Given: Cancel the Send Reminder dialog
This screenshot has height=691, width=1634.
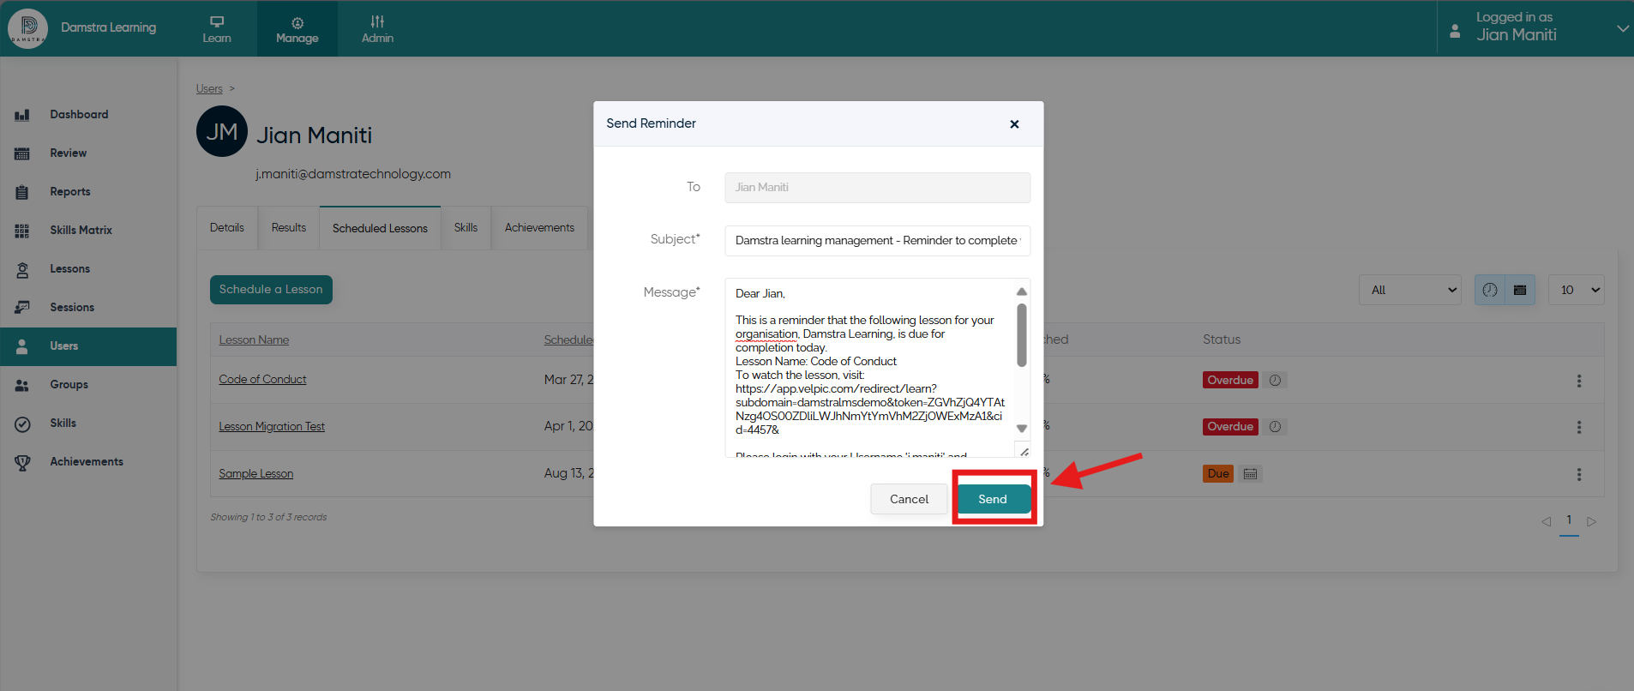Looking at the screenshot, I should 909,499.
